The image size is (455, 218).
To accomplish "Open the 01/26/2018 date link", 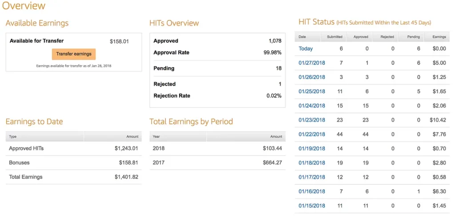I will coord(311,77).
